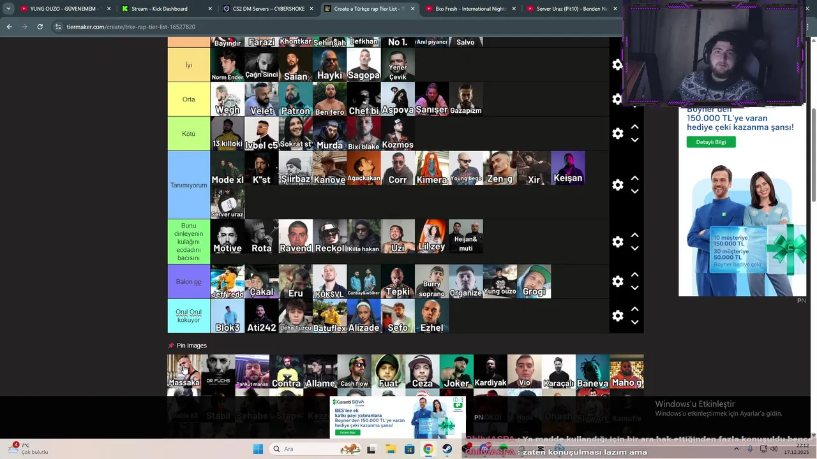This screenshot has width=817, height=459.
Task: Click the taskbar Ara search box
Action: pos(316,449)
